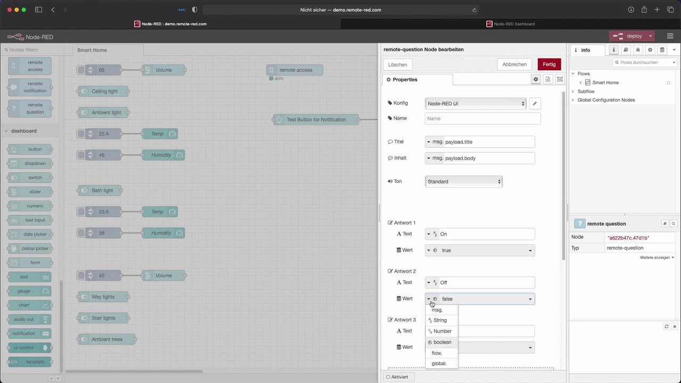Open the Ton Standard sound dropdown
This screenshot has height=383, width=681.
(464, 182)
